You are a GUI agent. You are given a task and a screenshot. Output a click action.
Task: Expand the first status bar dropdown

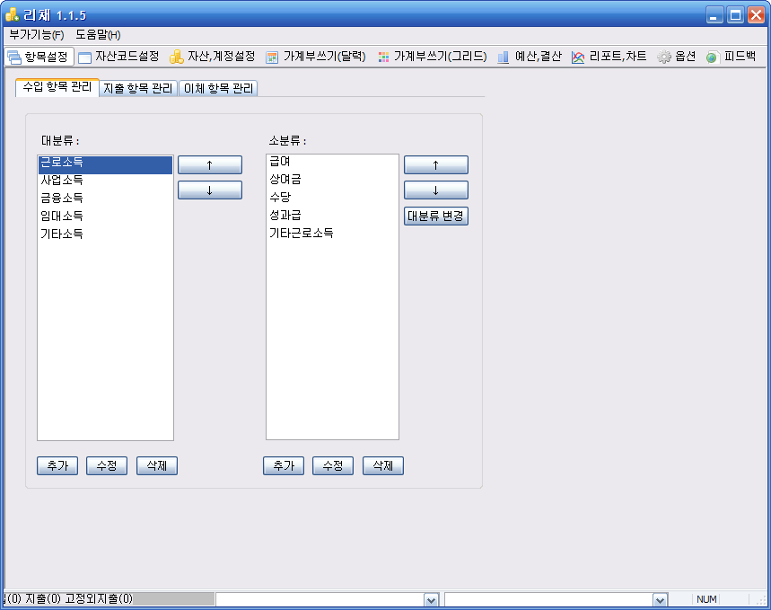431,600
